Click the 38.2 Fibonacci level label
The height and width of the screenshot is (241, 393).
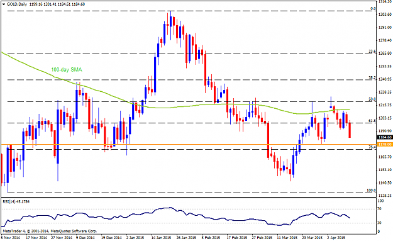[x=372, y=78]
